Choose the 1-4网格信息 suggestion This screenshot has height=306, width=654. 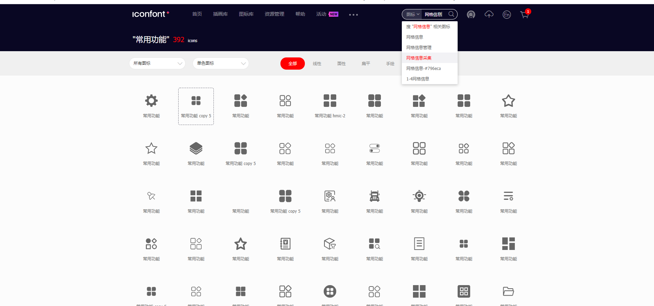click(x=430, y=79)
